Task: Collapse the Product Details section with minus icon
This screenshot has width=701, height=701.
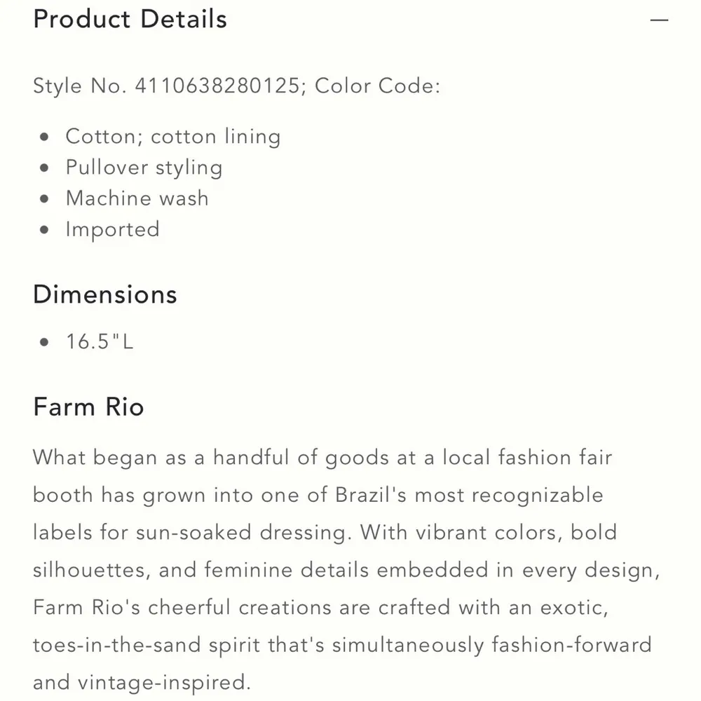Action: coord(659,20)
